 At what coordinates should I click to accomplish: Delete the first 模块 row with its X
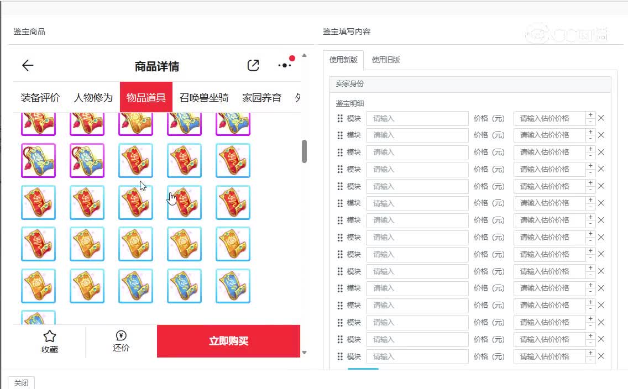(601, 118)
